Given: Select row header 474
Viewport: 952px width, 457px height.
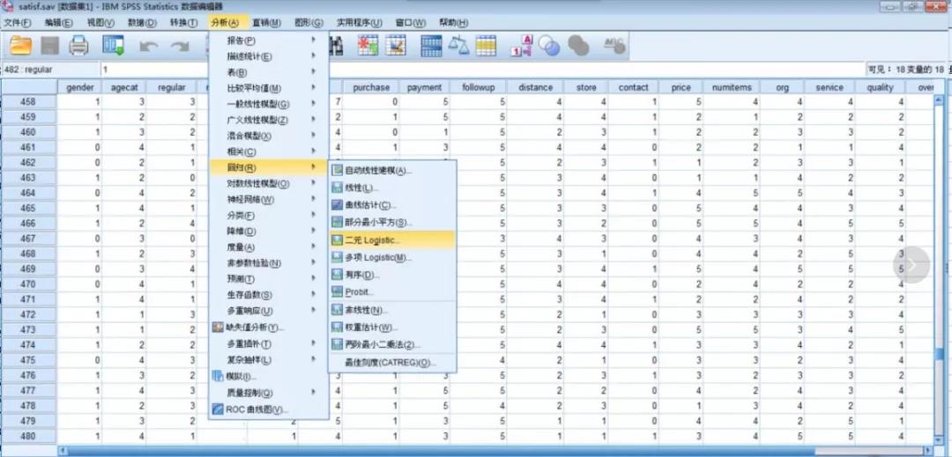Looking at the screenshot, I should 28,345.
